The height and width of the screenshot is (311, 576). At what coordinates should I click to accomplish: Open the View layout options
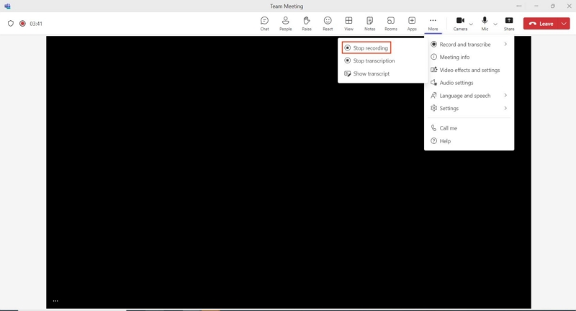[x=348, y=24]
